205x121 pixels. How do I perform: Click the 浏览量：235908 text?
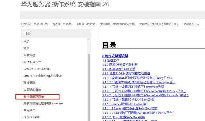(x=62, y=24)
